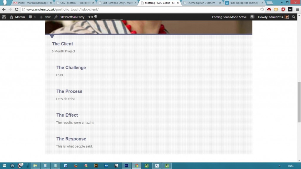Close the Theme Option tab
Screen dimensions: 301x169
pyautogui.click(x=220, y=3)
